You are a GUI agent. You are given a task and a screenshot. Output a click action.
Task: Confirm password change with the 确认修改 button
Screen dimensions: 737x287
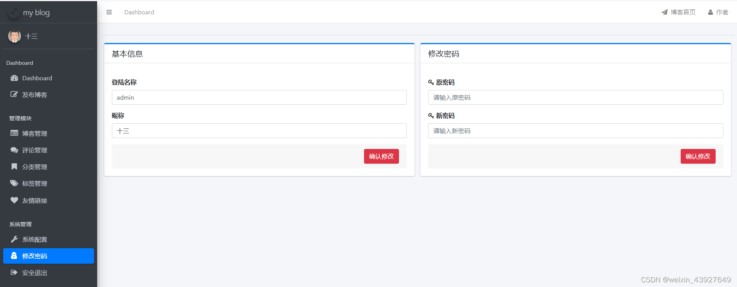698,156
